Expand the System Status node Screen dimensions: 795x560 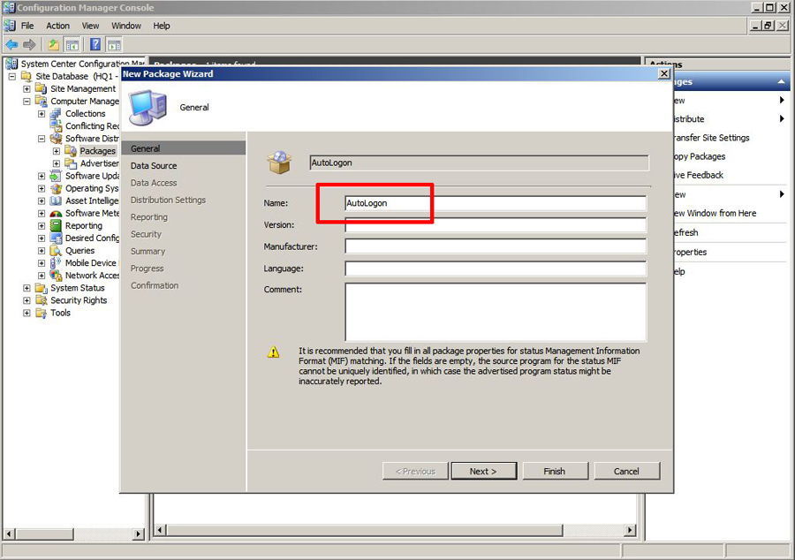click(26, 288)
